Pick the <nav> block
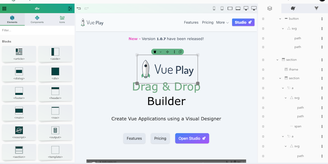The image size is (328, 164). 55,113
